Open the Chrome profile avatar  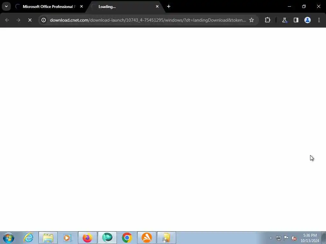coord(307,20)
